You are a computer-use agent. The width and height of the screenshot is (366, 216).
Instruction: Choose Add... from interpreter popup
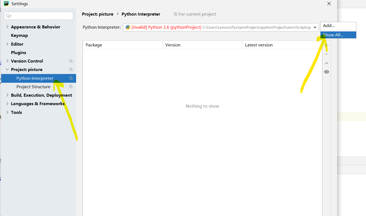338,26
